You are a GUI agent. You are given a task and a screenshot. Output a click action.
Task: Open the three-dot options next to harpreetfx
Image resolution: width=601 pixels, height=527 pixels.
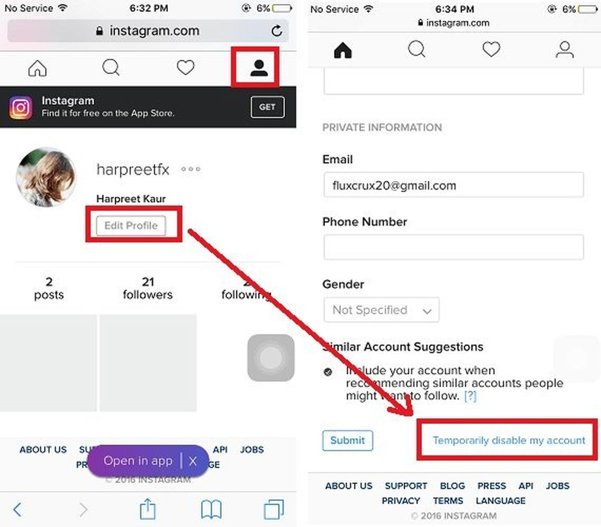[x=191, y=169]
